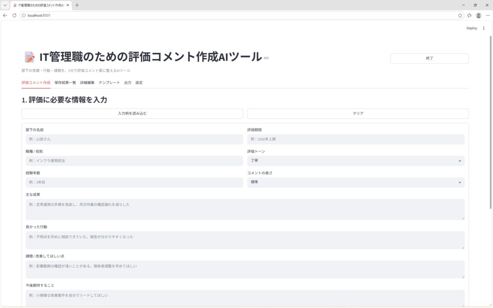Click the browser back arrow
The width and height of the screenshot is (493, 308).
5,15
